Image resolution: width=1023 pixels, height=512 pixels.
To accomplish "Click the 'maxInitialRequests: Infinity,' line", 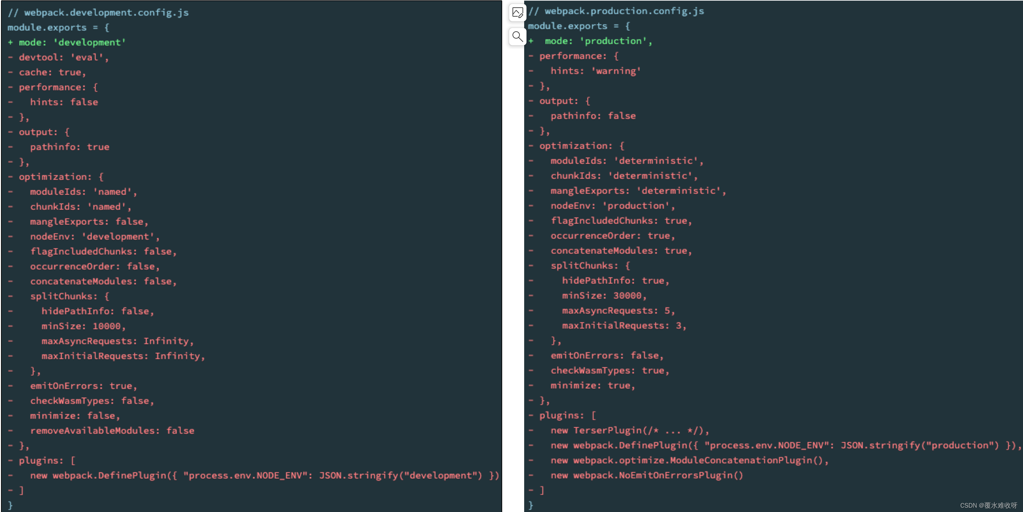I will [x=123, y=356].
